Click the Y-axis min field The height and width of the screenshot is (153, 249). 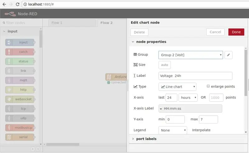(x=175, y=119)
